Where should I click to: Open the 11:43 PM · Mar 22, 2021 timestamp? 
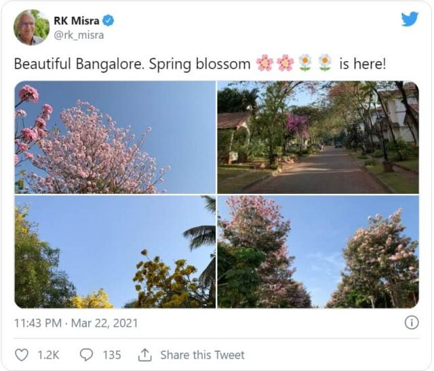pos(76,324)
